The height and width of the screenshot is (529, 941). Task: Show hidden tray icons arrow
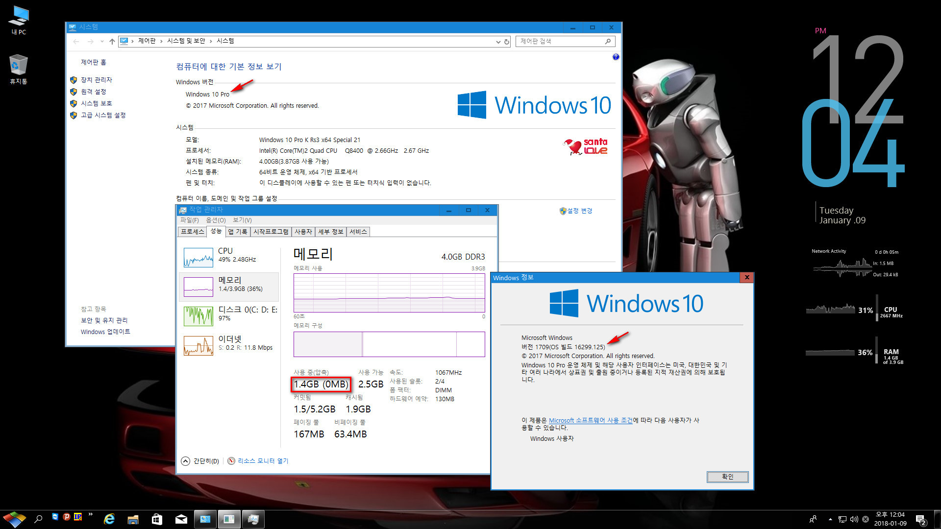(x=830, y=519)
